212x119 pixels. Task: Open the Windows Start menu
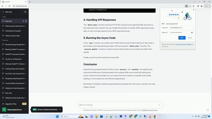[x=57, y=116]
